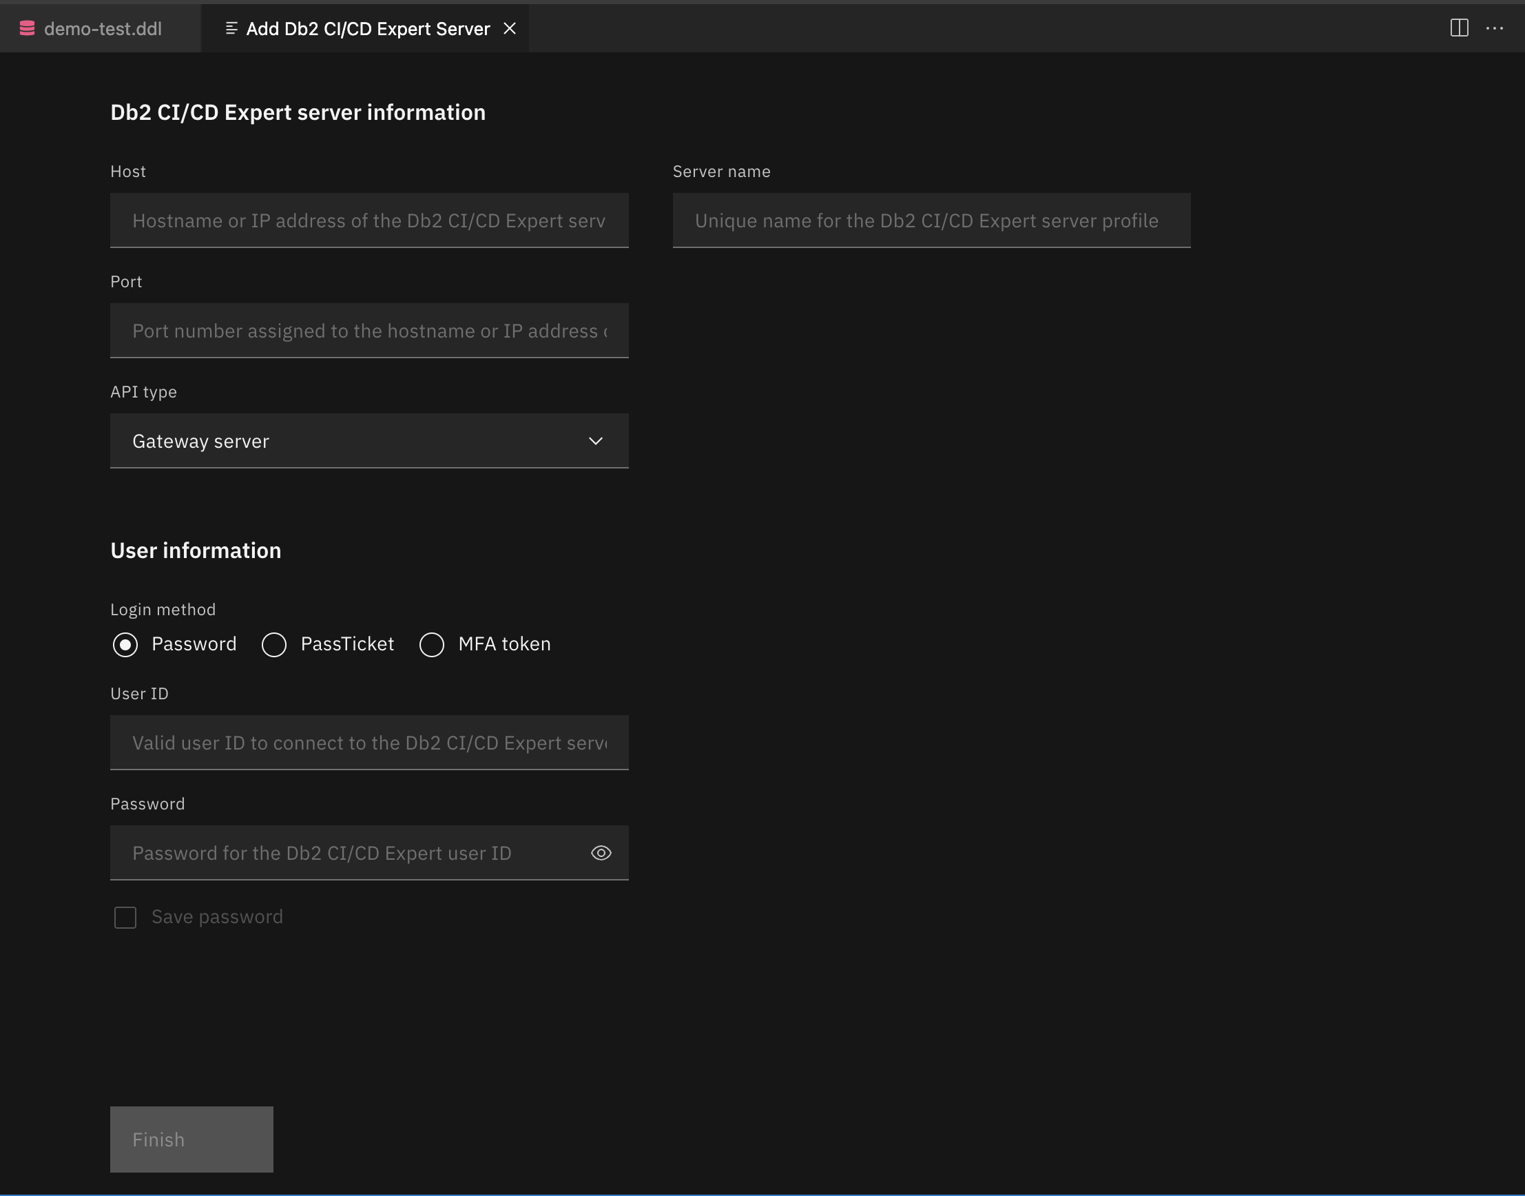The height and width of the screenshot is (1196, 1525).
Task: Click the database icon on demo-test.ddl tab
Action: coord(28,28)
